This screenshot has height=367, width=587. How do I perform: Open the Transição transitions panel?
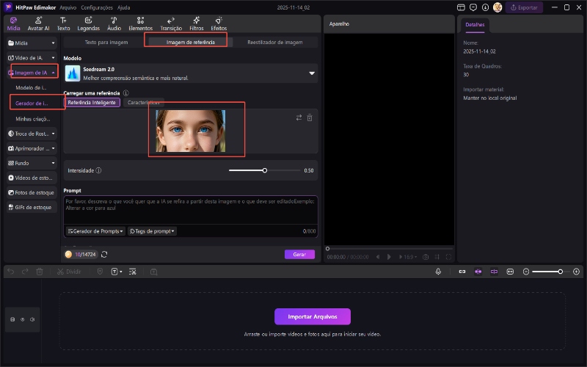(x=171, y=23)
